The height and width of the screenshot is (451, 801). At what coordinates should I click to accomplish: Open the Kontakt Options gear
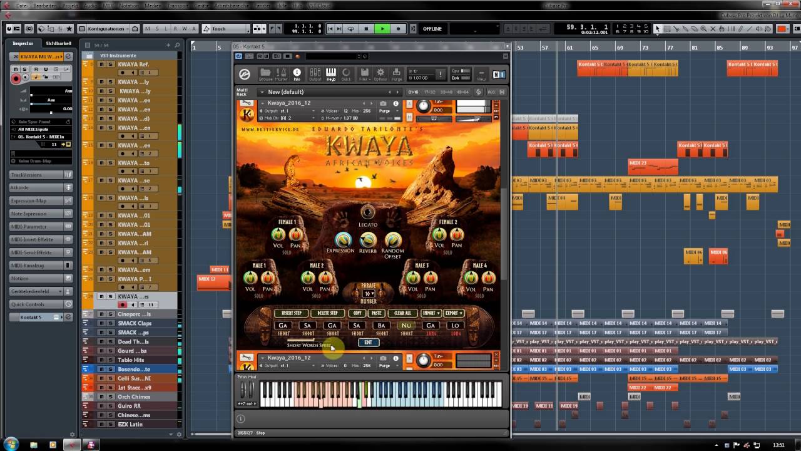coord(380,75)
